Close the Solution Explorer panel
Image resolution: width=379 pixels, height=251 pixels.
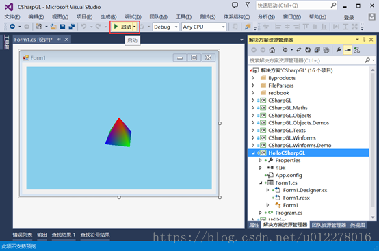point(371,40)
